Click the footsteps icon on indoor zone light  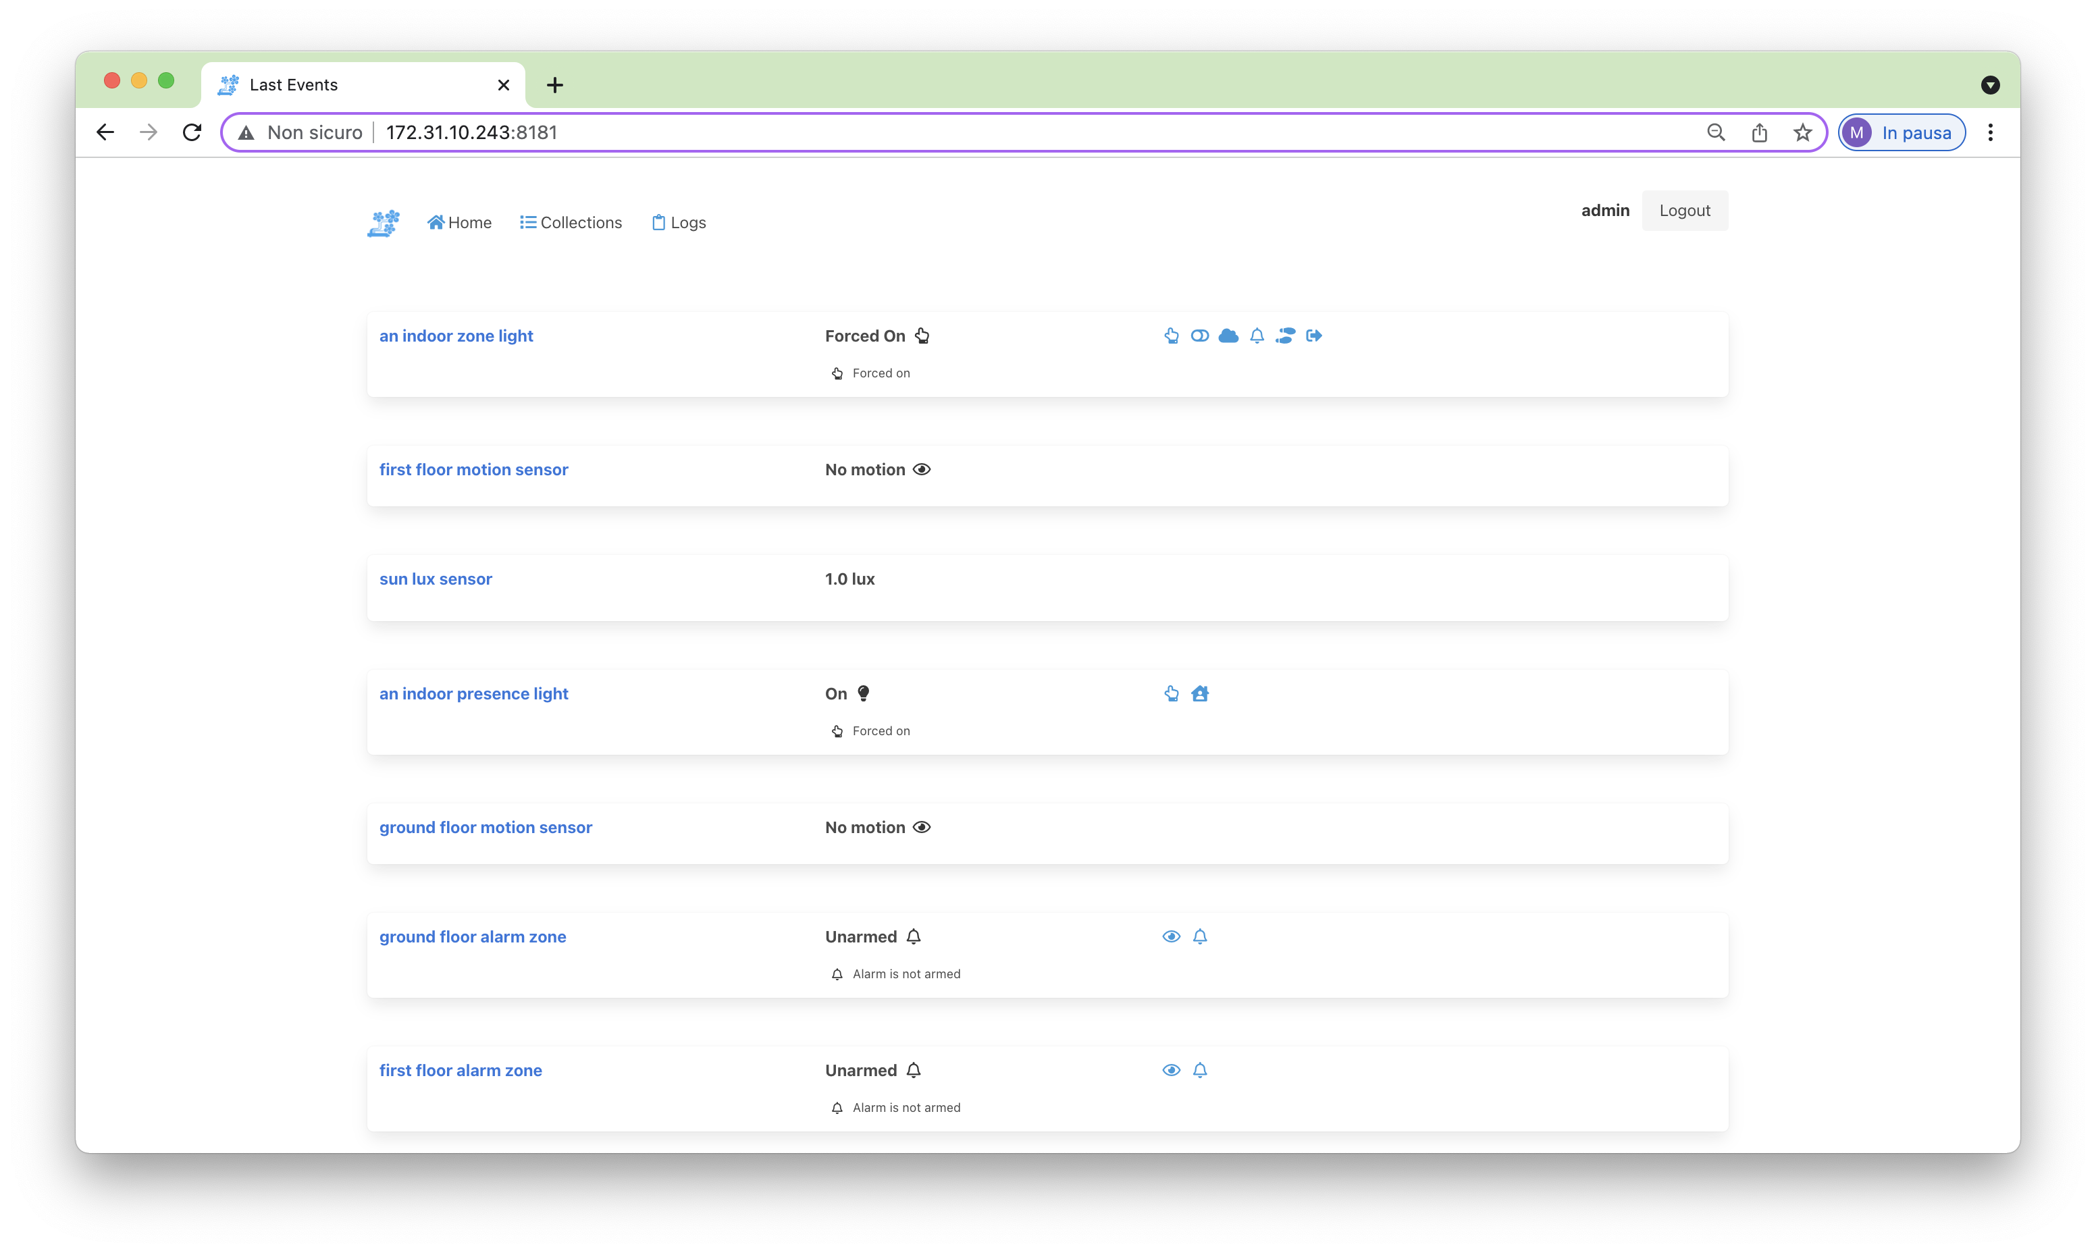[x=1285, y=336]
